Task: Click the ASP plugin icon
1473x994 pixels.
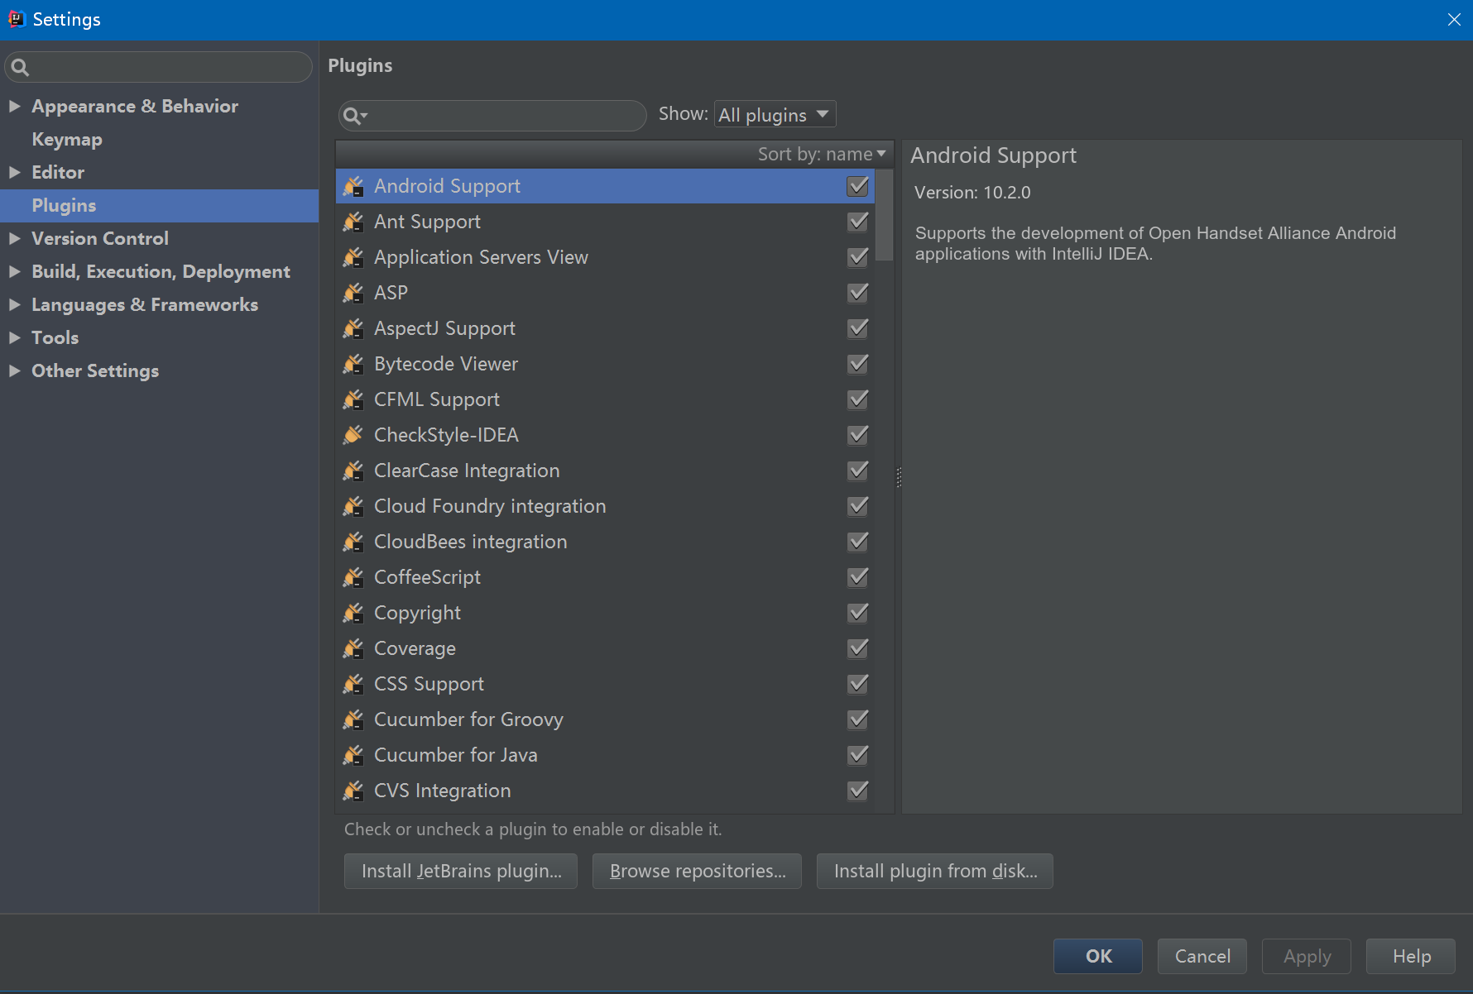Action: click(353, 294)
